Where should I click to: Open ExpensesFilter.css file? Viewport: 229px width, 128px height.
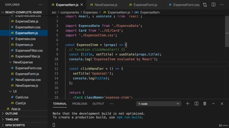(x=29, y=50)
